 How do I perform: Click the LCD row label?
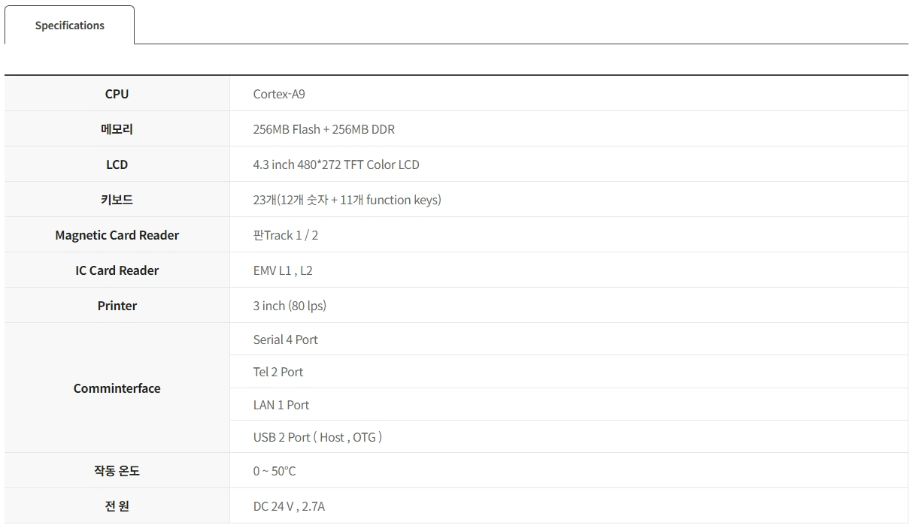pyautogui.click(x=117, y=164)
